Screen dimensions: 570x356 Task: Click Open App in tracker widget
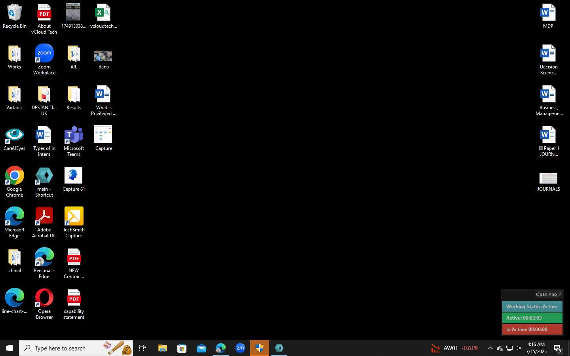point(548,294)
